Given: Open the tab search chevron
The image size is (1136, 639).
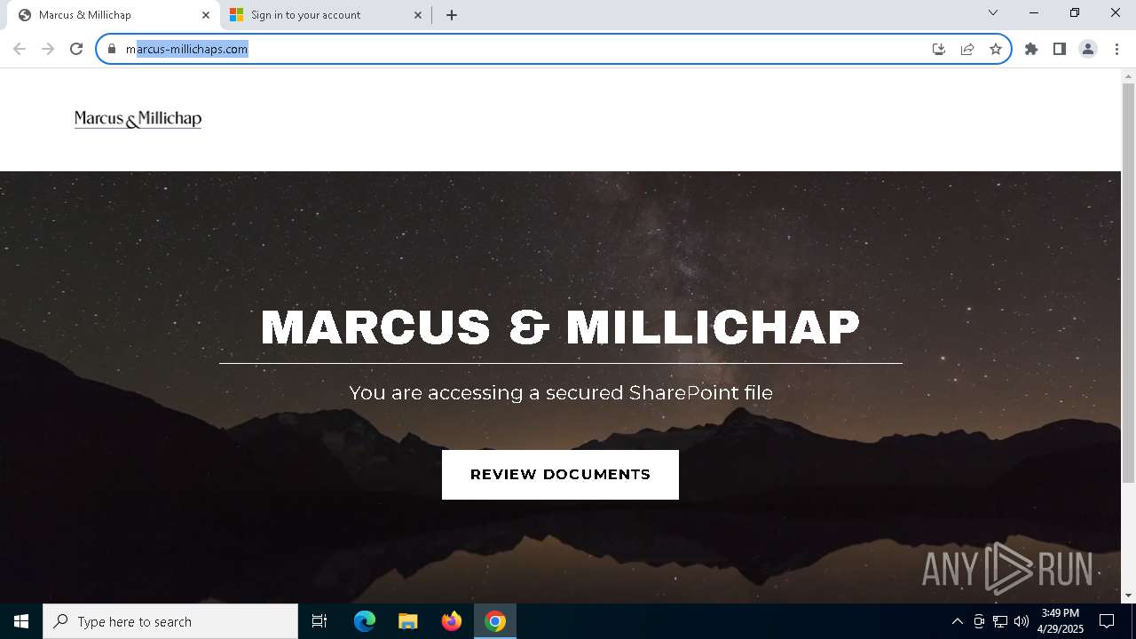Looking at the screenshot, I should [x=993, y=13].
